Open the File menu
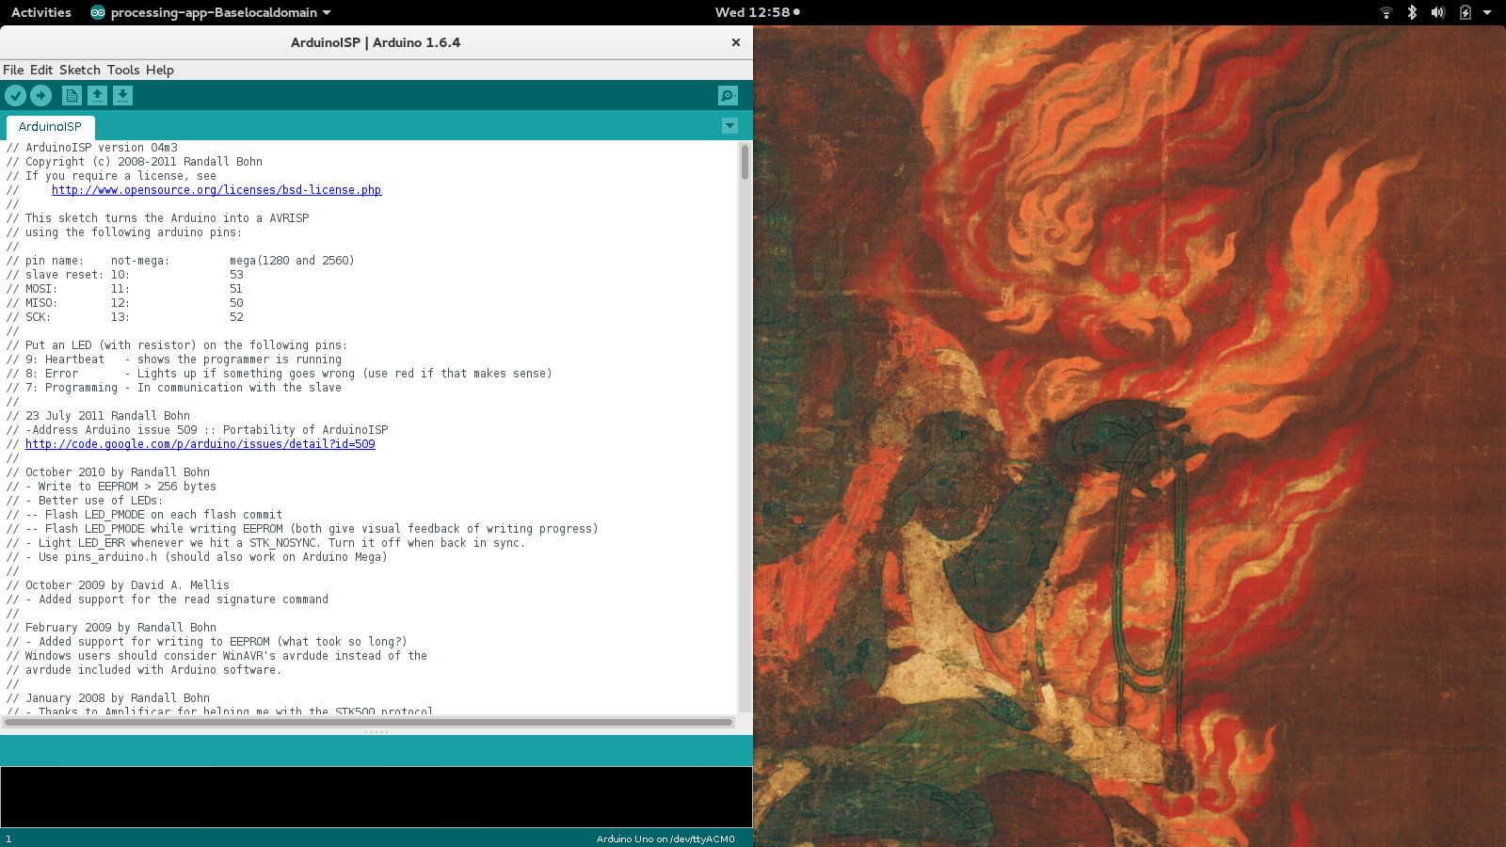Image resolution: width=1506 pixels, height=847 pixels. point(13,70)
